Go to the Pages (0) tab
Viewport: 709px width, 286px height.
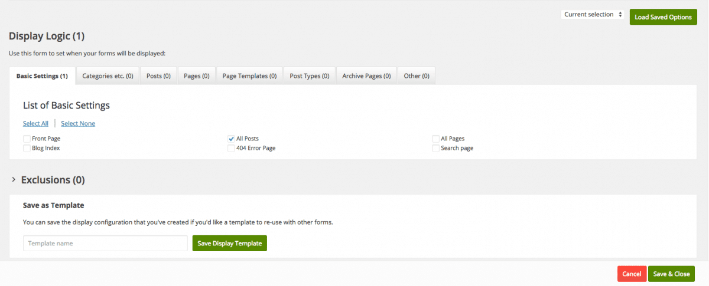[x=197, y=76]
